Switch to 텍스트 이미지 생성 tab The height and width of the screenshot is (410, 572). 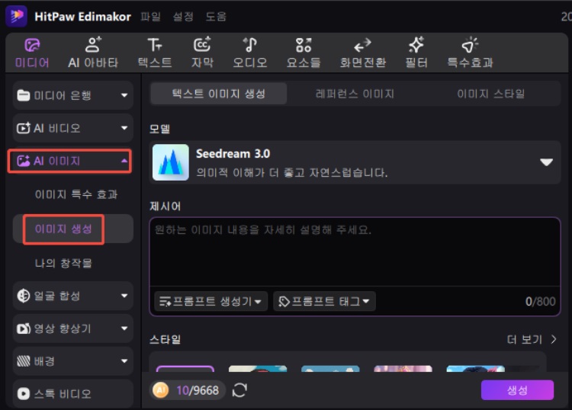click(x=219, y=94)
